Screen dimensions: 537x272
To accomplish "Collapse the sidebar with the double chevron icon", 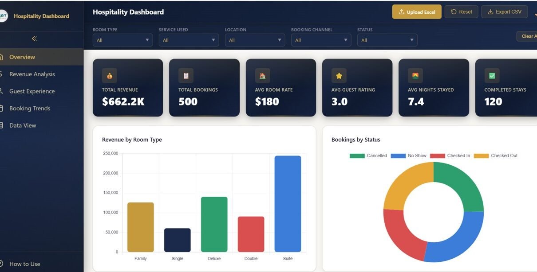I will click(34, 39).
